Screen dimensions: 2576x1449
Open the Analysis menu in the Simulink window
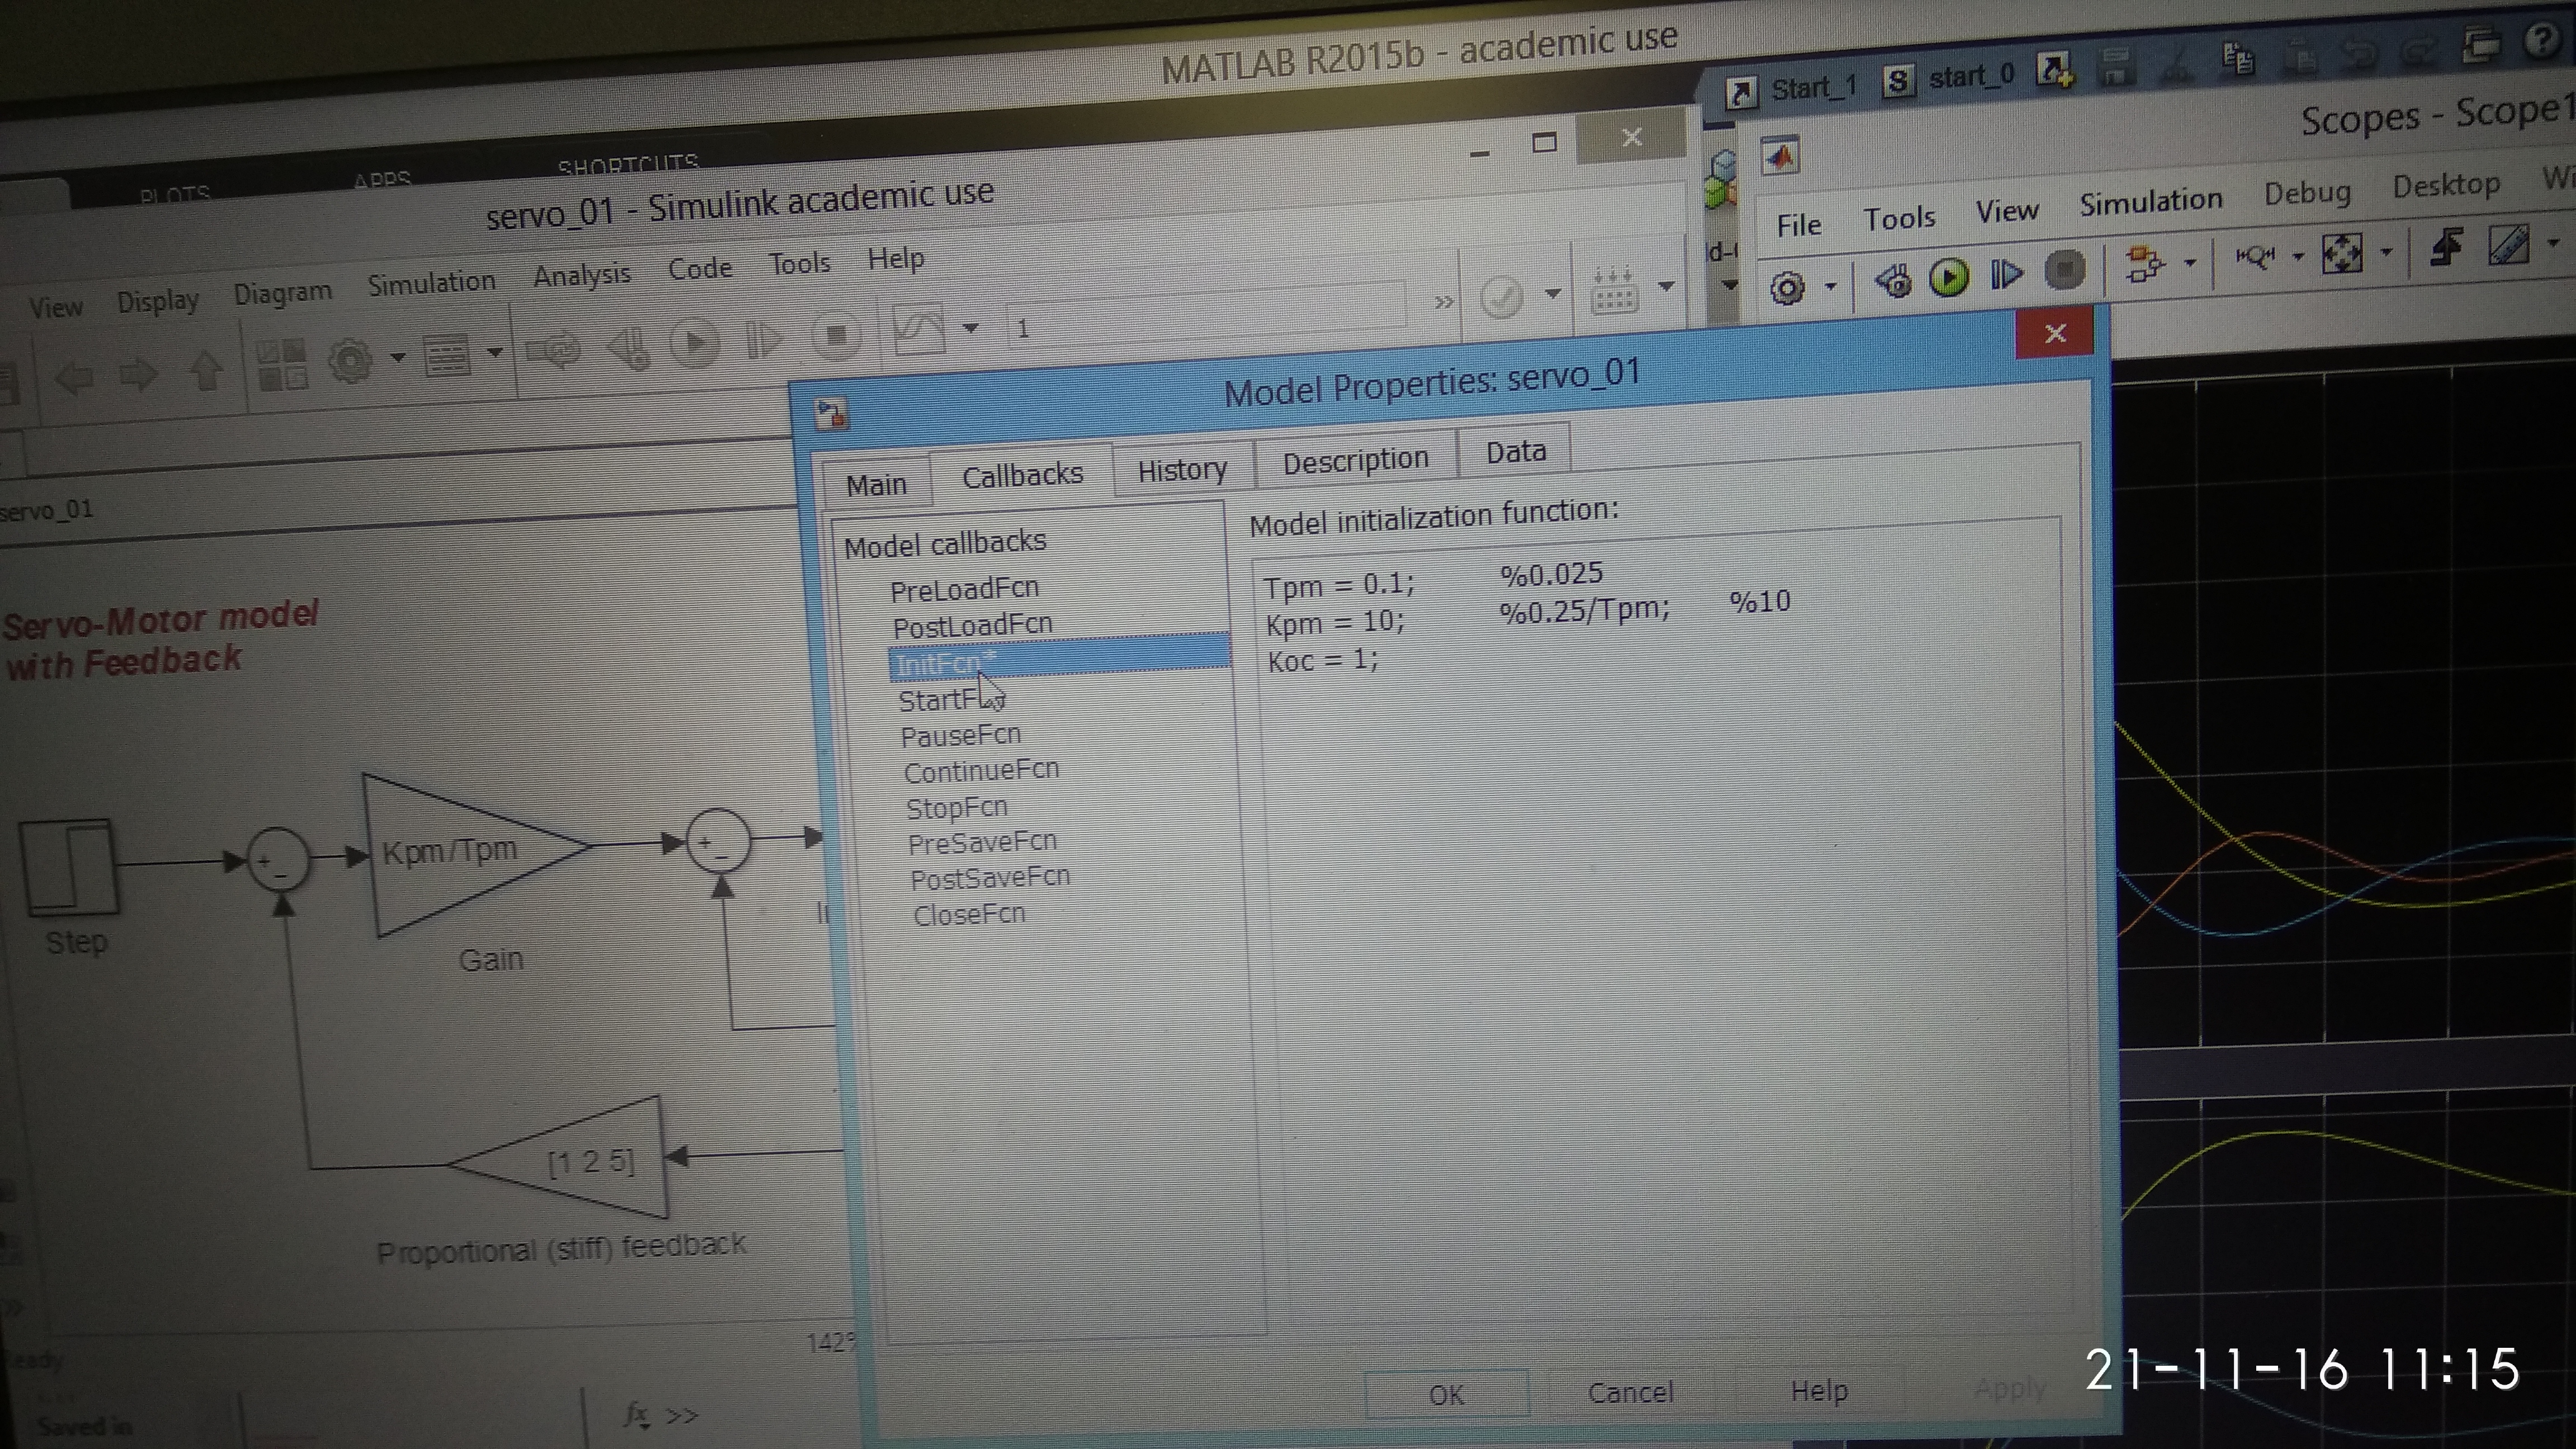pyautogui.click(x=581, y=274)
